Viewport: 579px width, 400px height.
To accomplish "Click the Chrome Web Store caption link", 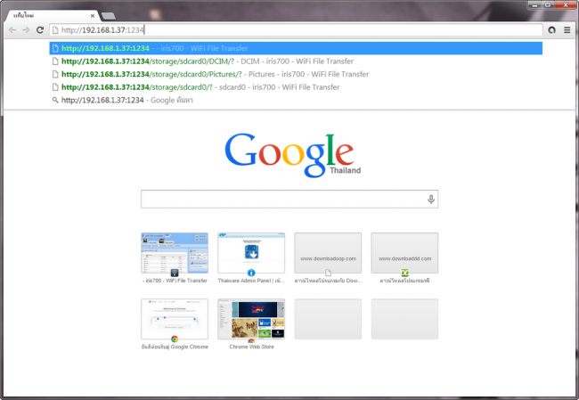I will tap(251, 347).
